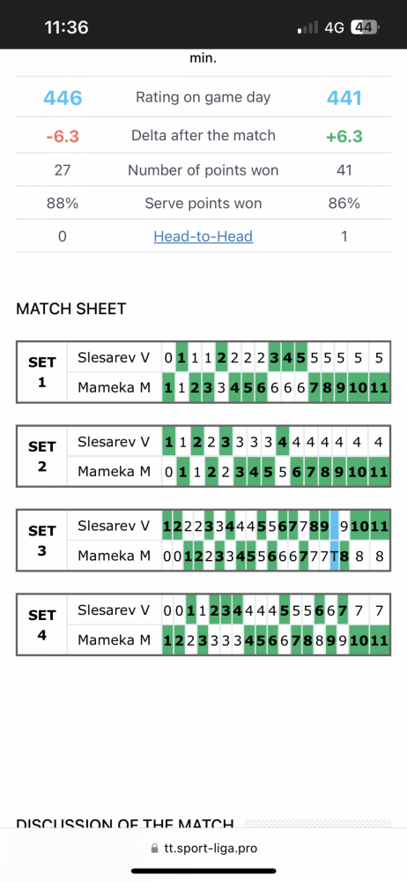Tap the SET 2 label cell
The width and height of the screenshot is (407, 882).
click(x=42, y=456)
